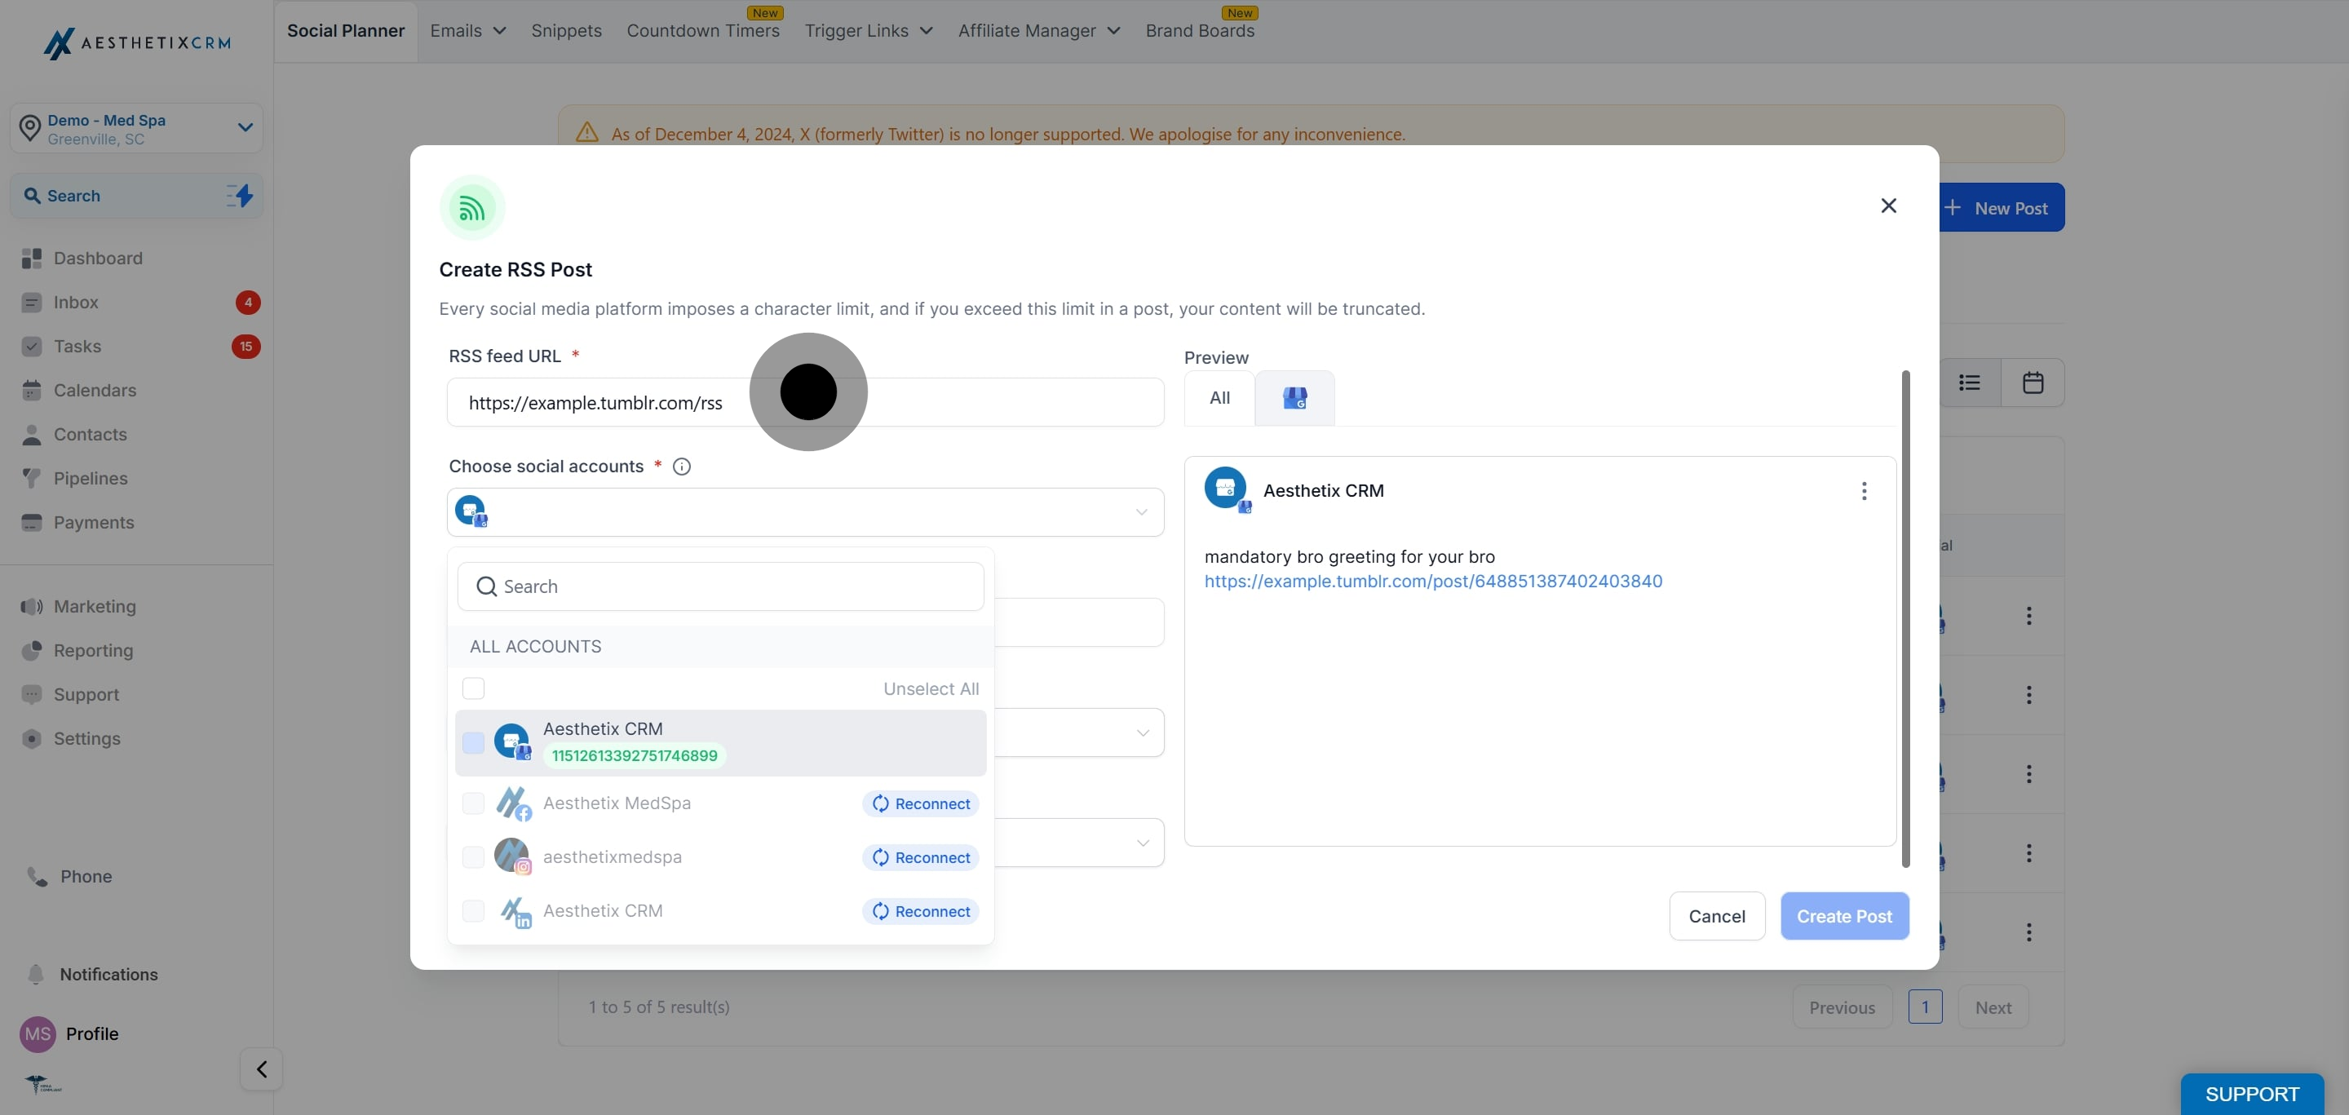Image resolution: width=2349 pixels, height=1115 pixels.
Task: Click the preview panel vertical scrollbar
Action: [x=1906, y=618]
